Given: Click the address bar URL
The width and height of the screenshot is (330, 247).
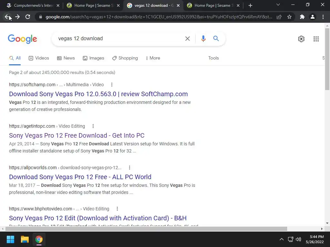Looking at the screenshot, I should 159,17.
